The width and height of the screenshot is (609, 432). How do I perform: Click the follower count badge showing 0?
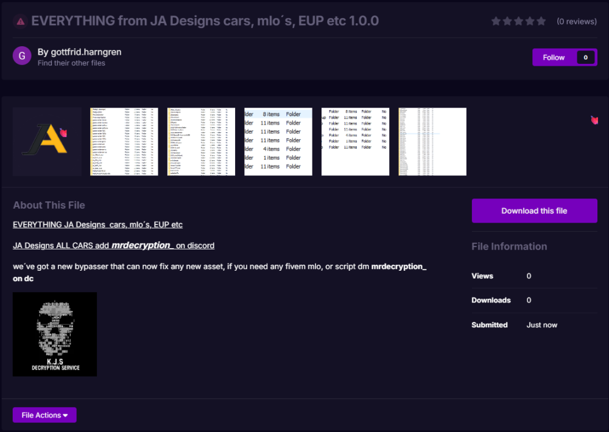586,57
